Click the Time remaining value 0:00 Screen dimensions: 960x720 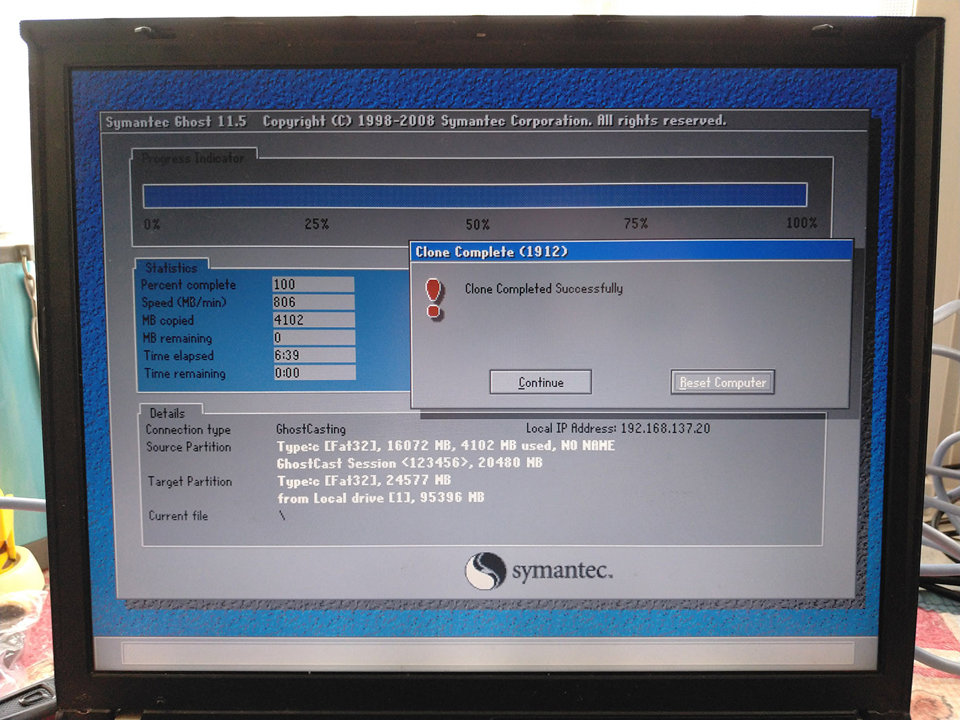click(314, 373)
